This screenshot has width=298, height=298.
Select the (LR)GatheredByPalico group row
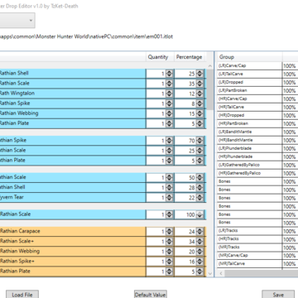point(249,165)
